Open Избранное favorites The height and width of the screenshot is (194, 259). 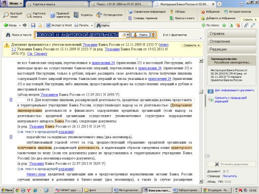[x=210, y=12]
